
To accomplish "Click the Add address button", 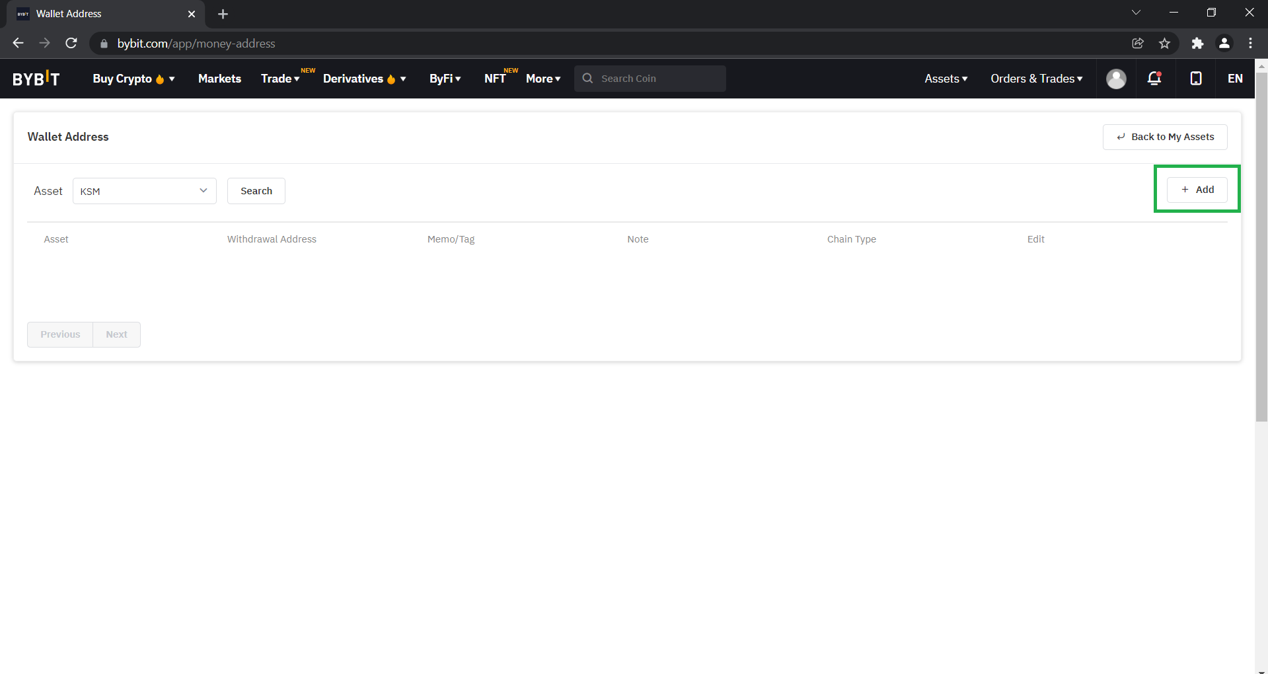I will (1197, 190).
